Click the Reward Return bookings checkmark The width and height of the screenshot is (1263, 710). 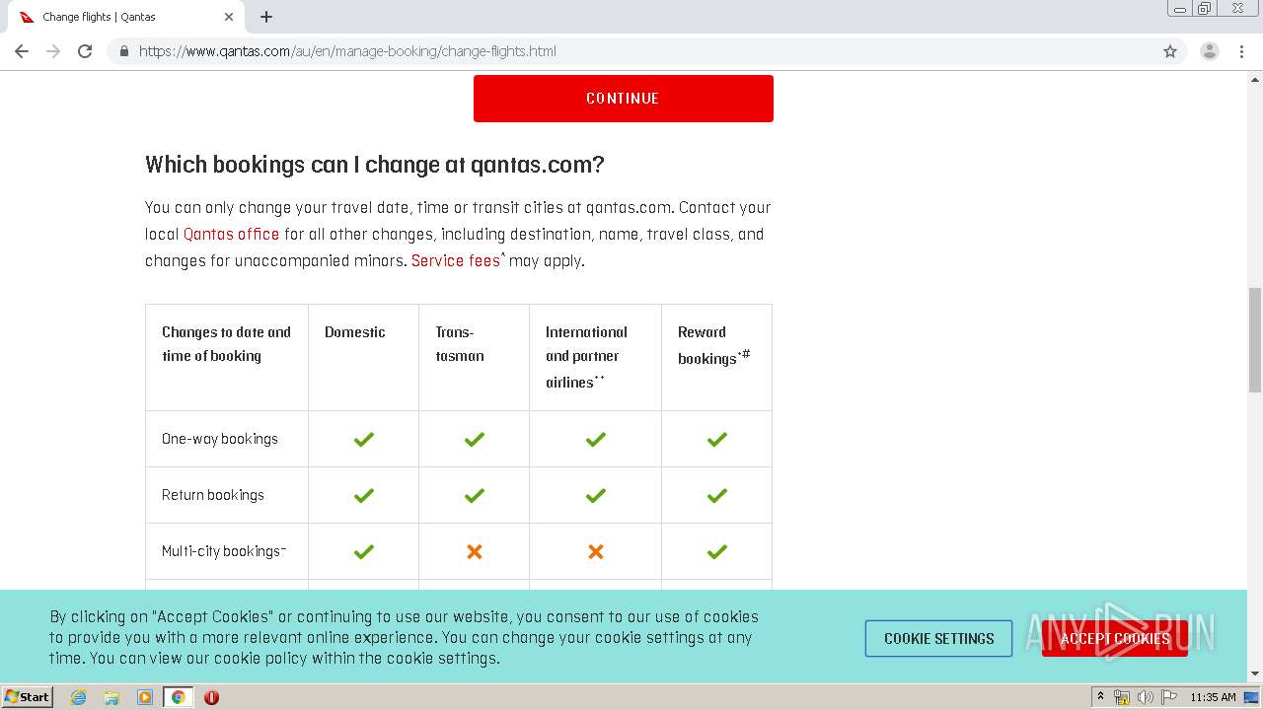point(717,495)
